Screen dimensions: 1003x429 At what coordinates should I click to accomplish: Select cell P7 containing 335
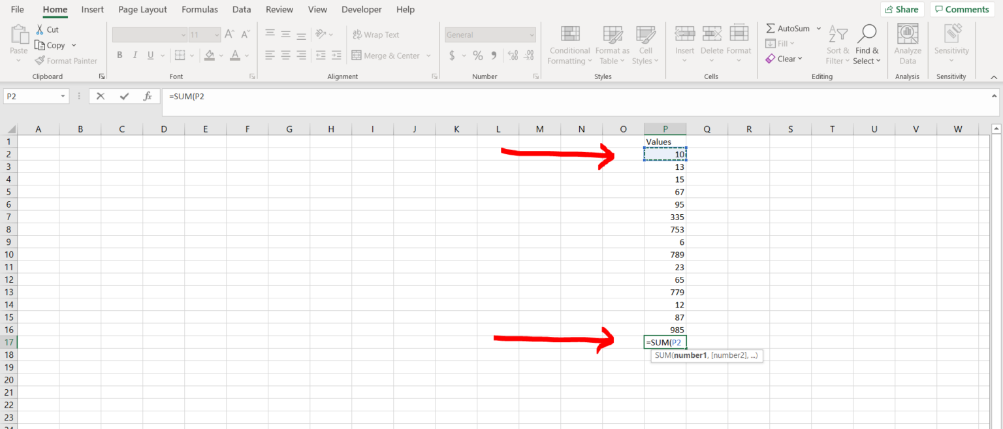[x=665, y=217]
